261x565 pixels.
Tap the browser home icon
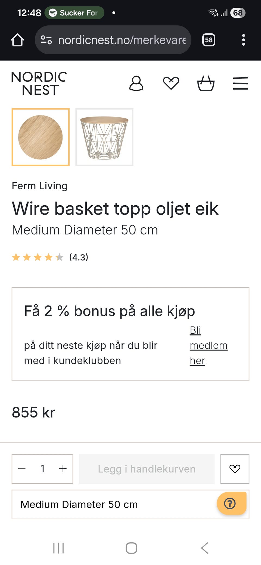(x=17, y=40)
